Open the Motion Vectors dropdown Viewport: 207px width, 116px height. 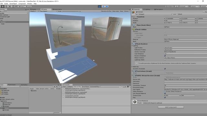click(185, 58)
